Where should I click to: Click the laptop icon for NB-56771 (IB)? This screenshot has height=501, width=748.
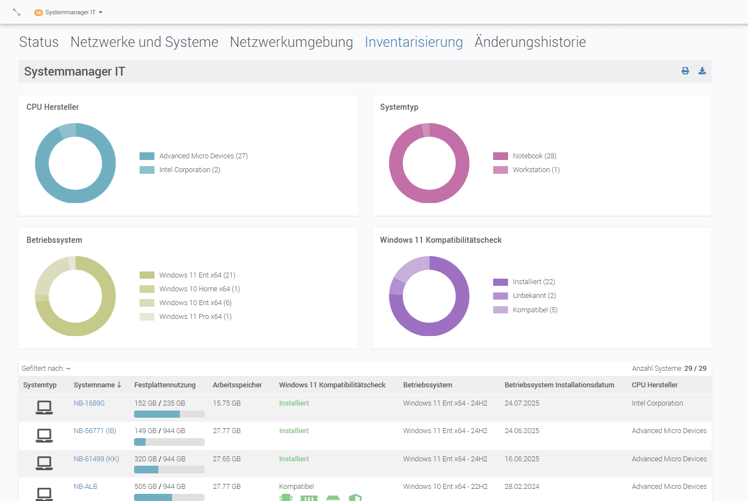tap(44, 435)
